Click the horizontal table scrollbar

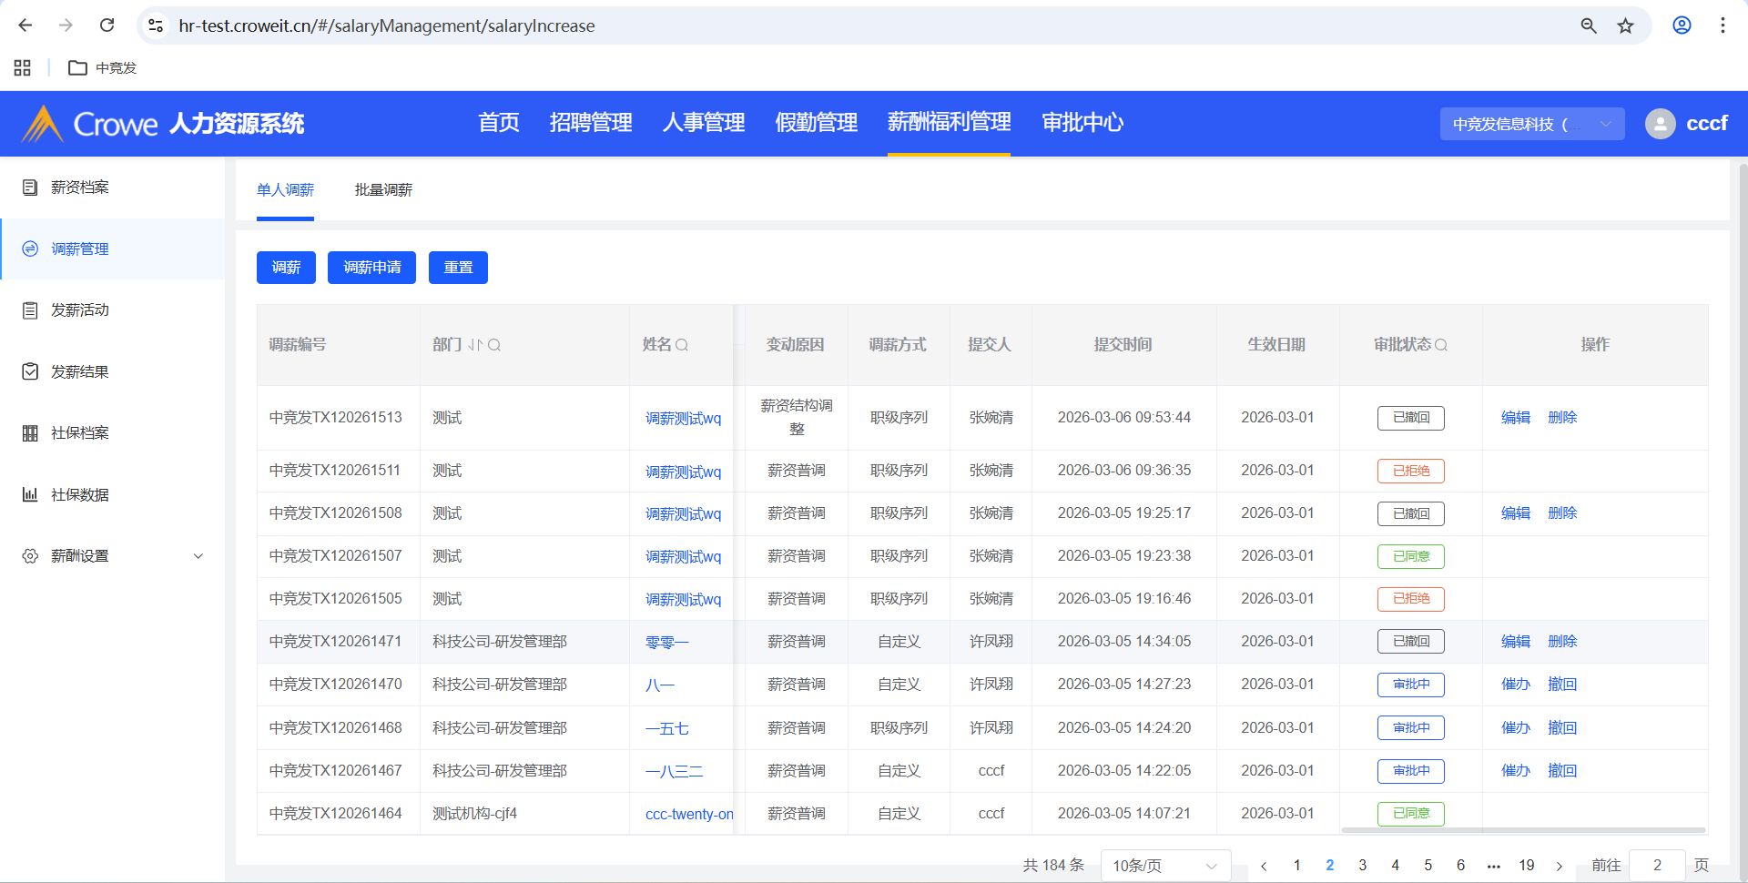[1522, 830]
